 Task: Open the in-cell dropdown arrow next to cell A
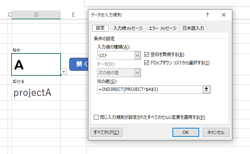point(64,72)
